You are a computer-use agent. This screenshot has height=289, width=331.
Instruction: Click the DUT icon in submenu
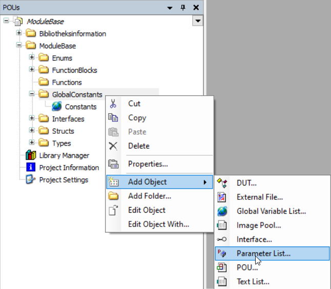click(x=222, y=183)
